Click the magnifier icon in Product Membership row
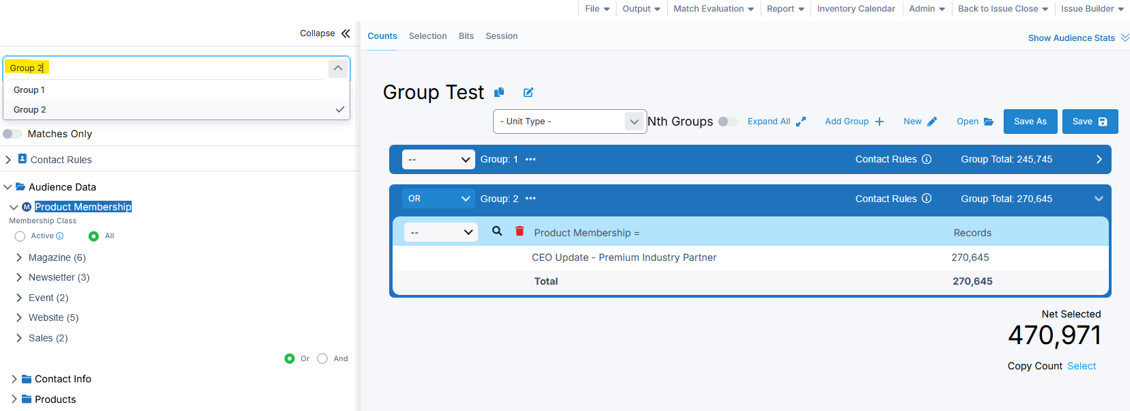Screen dimensions: 1130x411 point(497,231)
